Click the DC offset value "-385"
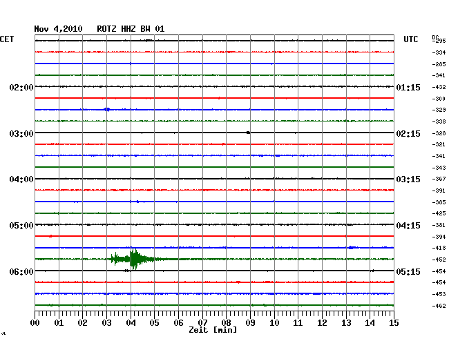This screenshot has width=449, height=341. (x=439, y=202)
